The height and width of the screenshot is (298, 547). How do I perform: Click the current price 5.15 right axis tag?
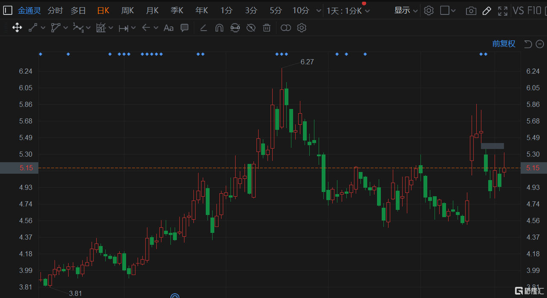coord(533,168)
